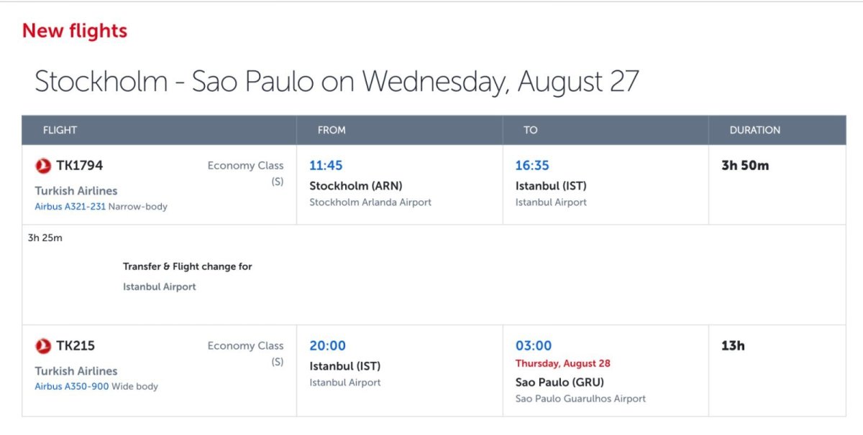Open the Airbus A350-900 aircraft link
The height and width of the screenshot is (435, 863).
pos(71,387)
